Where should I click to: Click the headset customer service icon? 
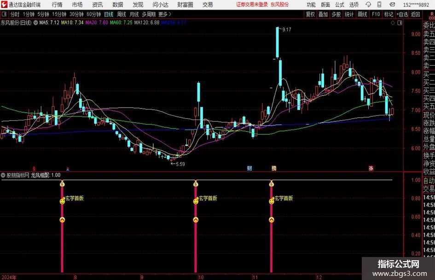point(368,5)
